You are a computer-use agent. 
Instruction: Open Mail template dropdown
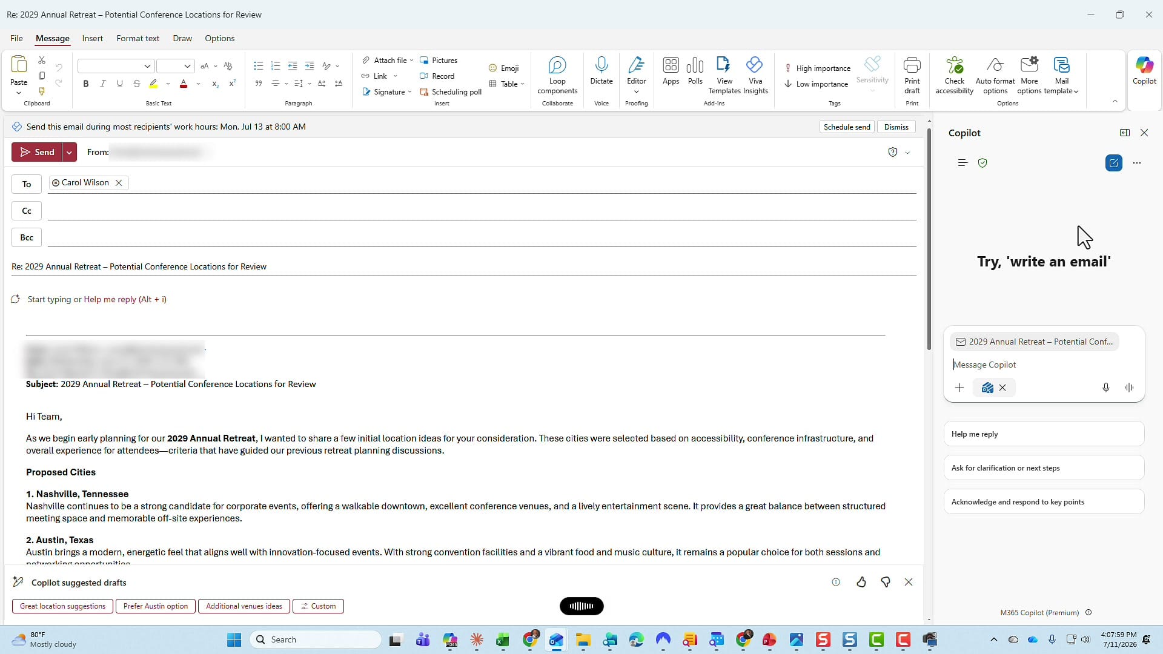tap(1061, 75)
